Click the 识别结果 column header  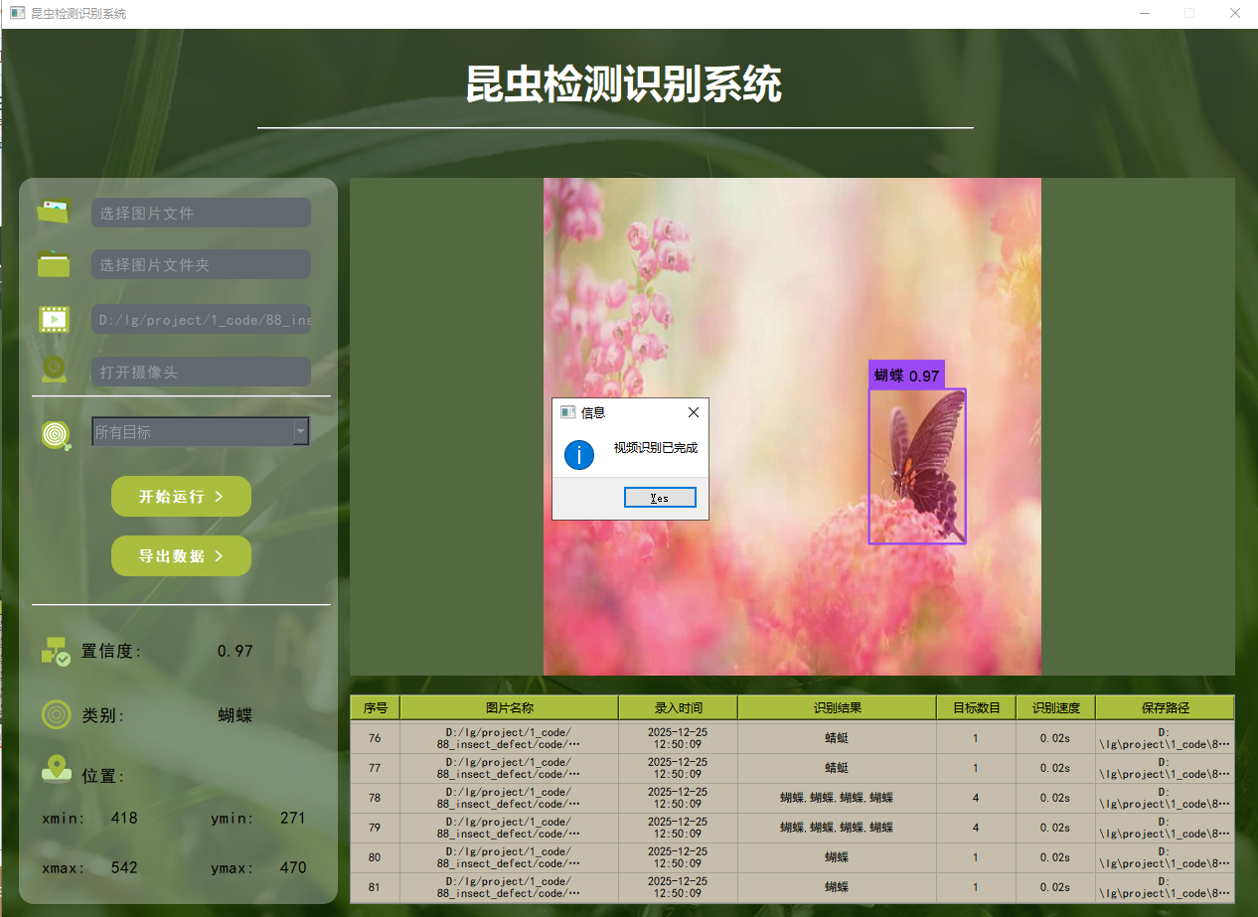837,707
